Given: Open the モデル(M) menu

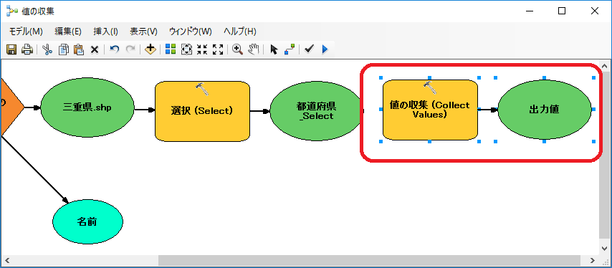Looking at the screenshot, I should pos(26,32).
